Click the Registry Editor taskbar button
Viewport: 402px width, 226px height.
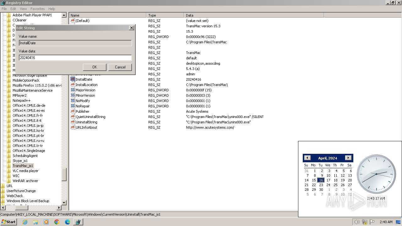pos(78,222)
